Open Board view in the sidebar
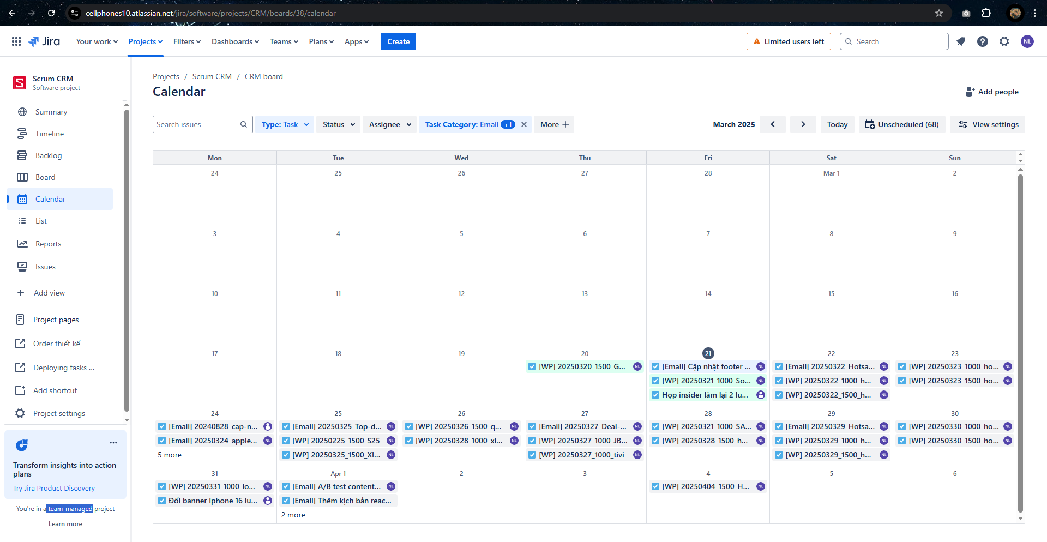This screenshot has width=1047, height=542. pos(60,177)
